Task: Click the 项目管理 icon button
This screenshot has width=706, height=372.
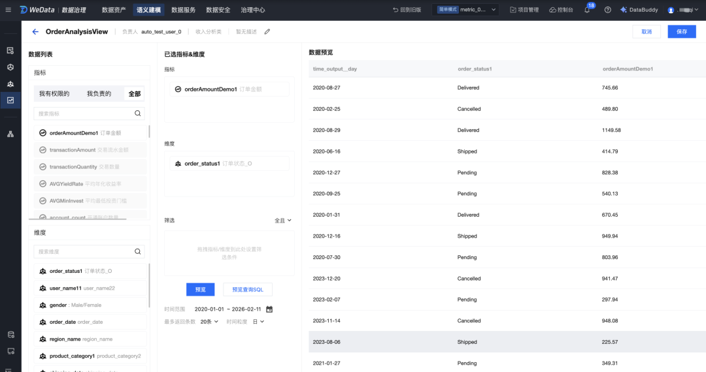Action: (x=524, y=9)
